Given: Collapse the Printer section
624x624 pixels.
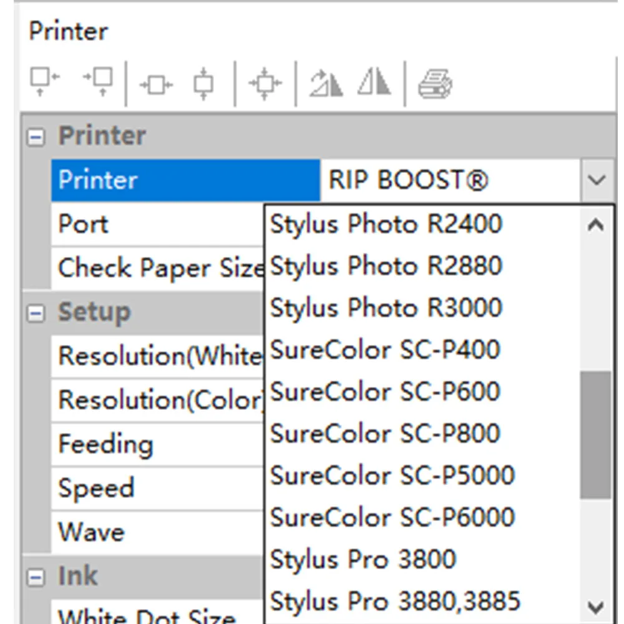Looking at the screenshot, I should [36, 135].
